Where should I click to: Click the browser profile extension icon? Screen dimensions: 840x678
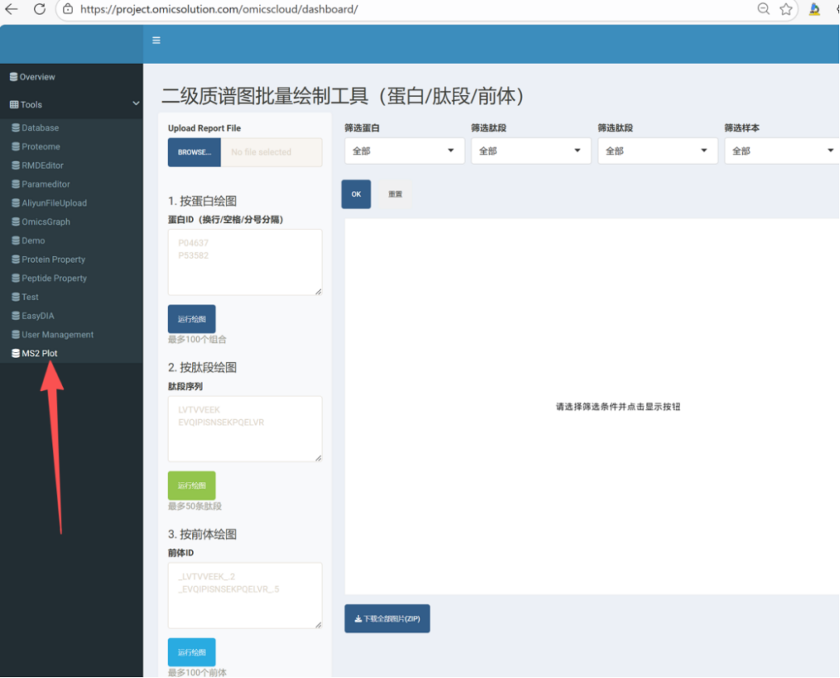tap(814, 9)
